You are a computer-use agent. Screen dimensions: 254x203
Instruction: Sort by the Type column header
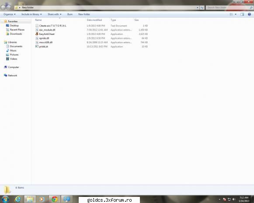coord(113,20)
